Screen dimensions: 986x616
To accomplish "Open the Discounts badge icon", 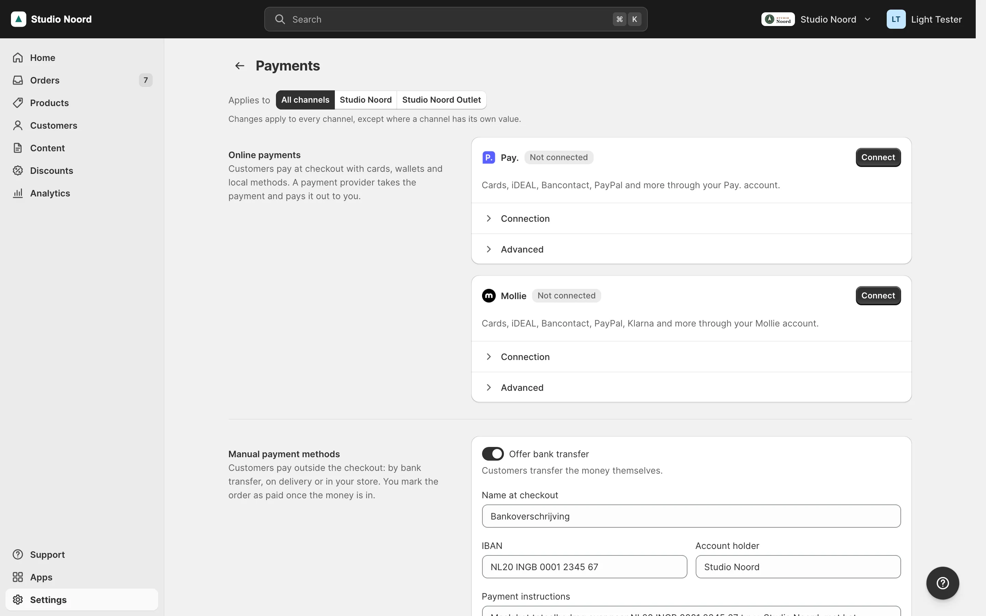I will [17, 171].
